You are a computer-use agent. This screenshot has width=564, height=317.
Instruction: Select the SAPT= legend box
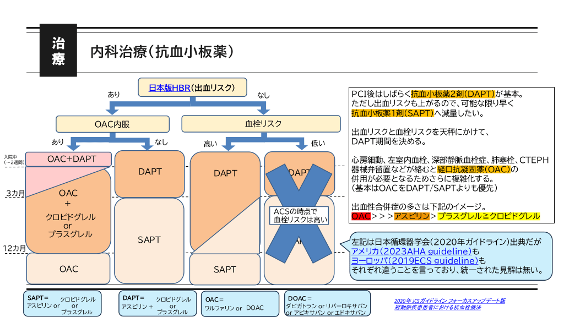coord(62,303)
